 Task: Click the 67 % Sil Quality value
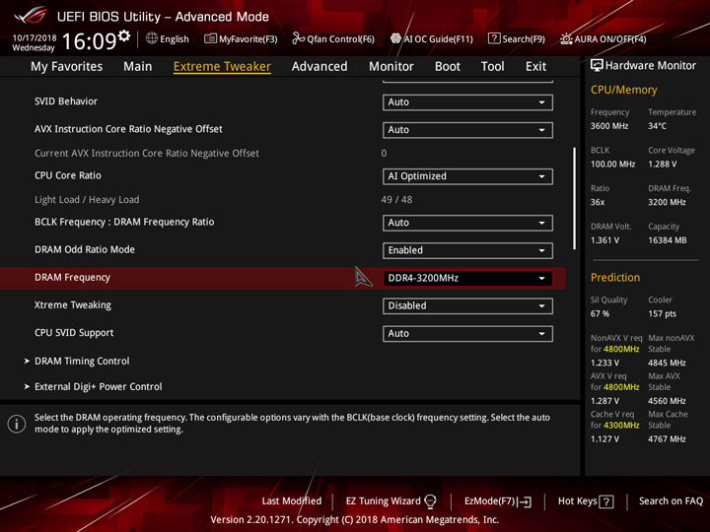pyautogui.click(x=600, y=314)
